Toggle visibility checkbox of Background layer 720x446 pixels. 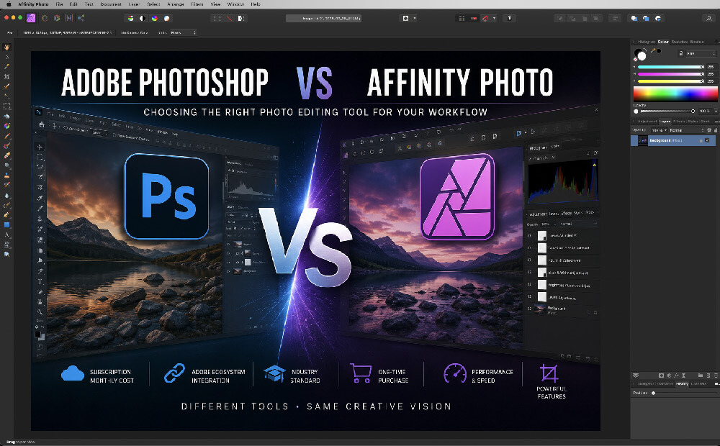[707, 140]
